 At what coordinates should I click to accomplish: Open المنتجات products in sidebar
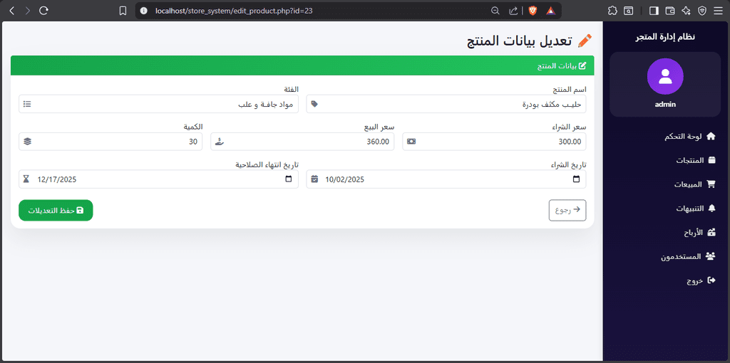tap(696, 160)
